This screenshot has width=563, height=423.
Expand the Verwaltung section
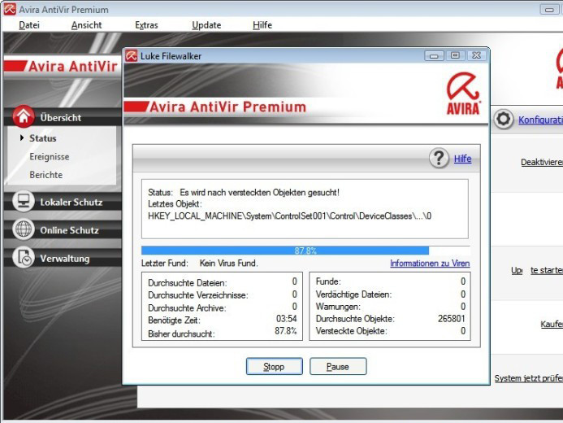[65, 259]
